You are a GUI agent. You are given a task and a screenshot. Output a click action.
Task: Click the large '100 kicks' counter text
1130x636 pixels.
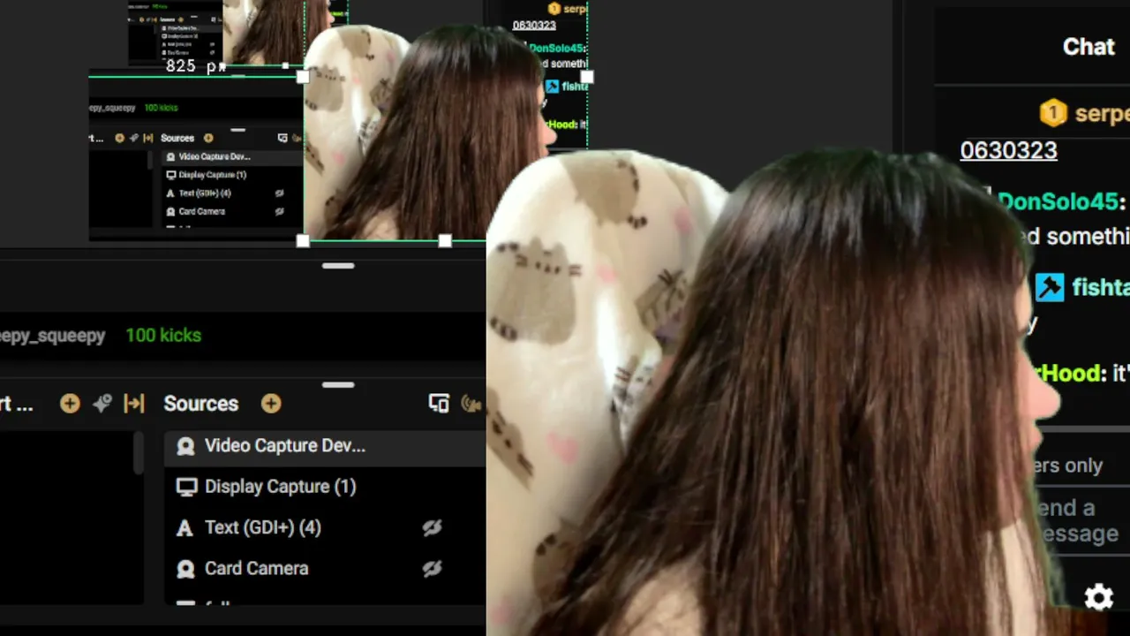pyautogui.click(x=163, y=336)
